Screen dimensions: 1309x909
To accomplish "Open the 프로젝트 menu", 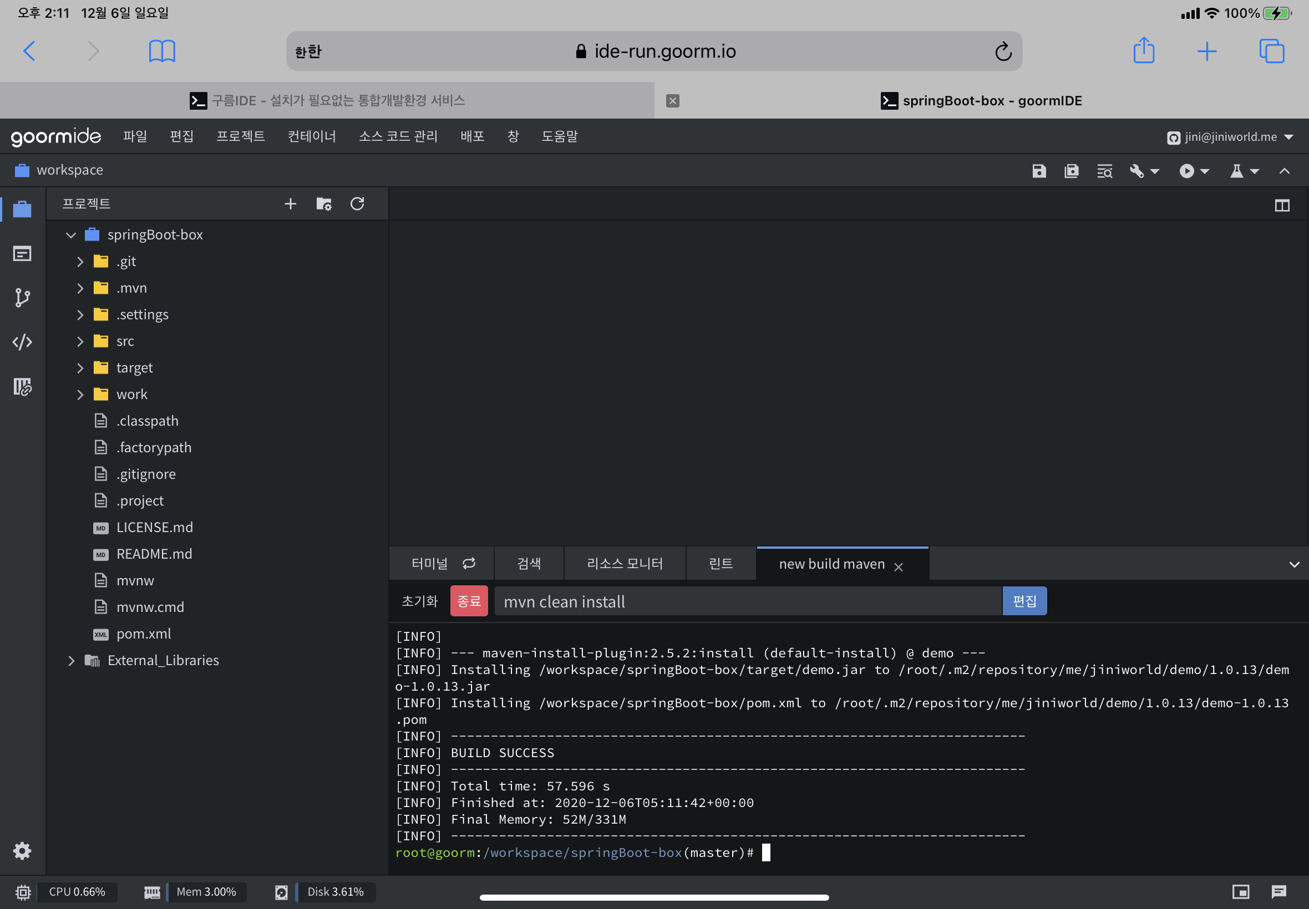I will 241,136.
